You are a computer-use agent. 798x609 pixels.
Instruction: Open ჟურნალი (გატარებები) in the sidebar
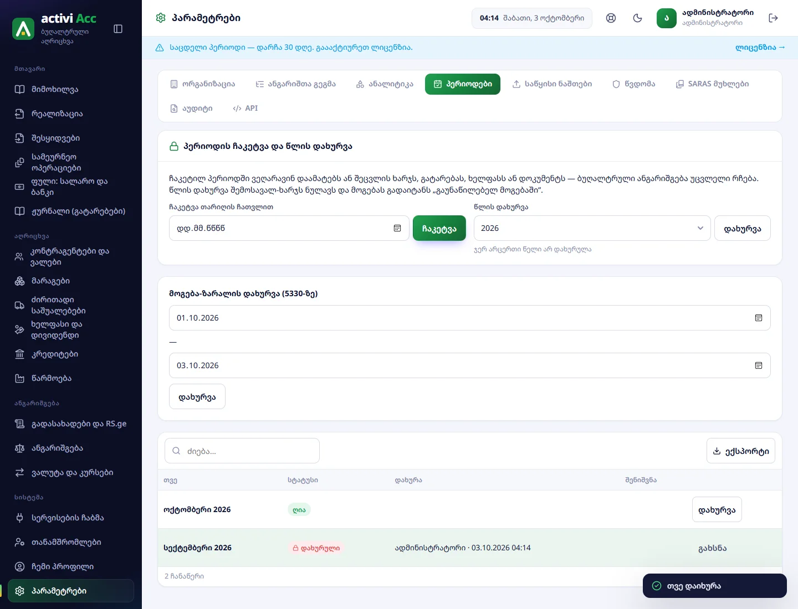(71, 211)
